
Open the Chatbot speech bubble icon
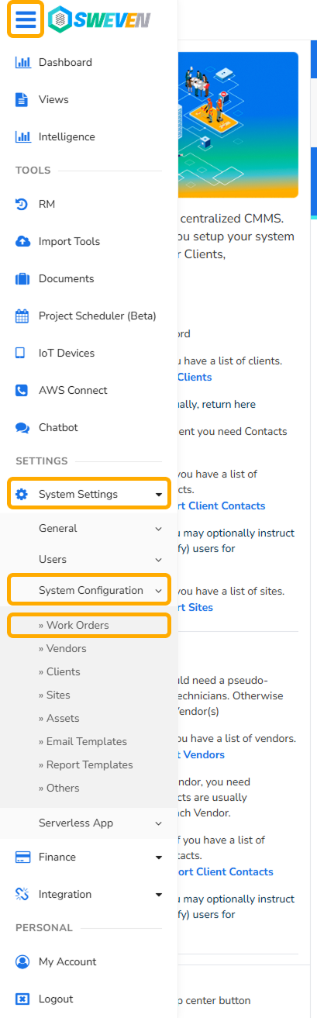[x=22, y=427]
